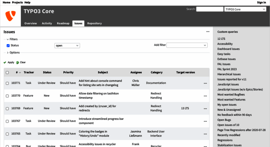270x147 pixels.
Task: Open the Recently modified query
Action: click(x=229, y=135)
